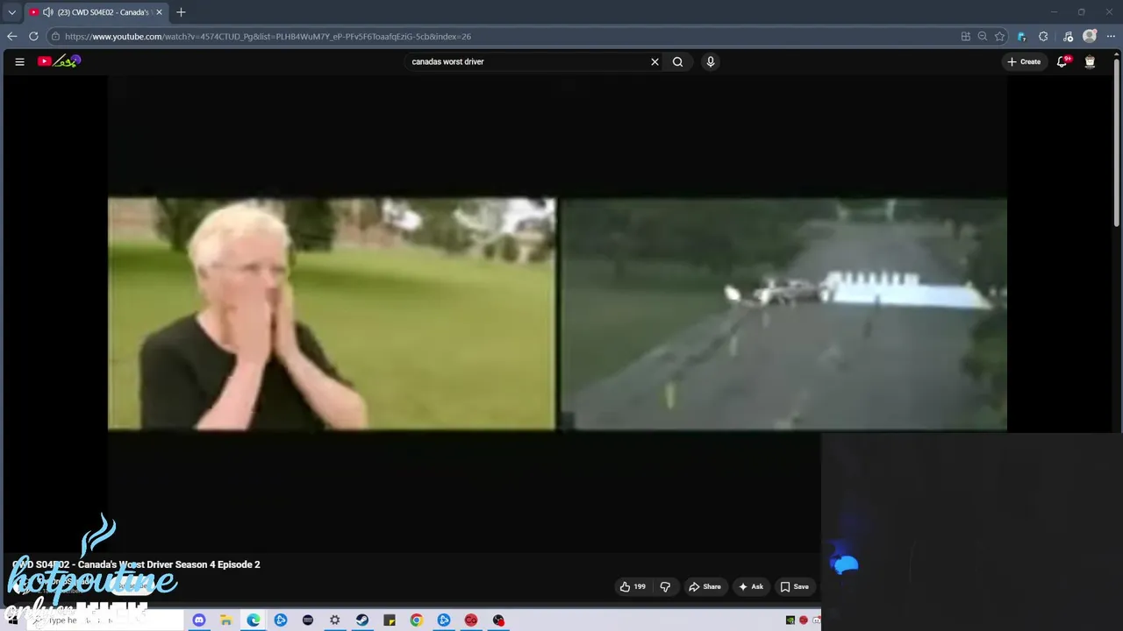Switch to the CWD S04E02 browser tab
The width and height of the screenshot is (1123, 631).
pos(95,12)
